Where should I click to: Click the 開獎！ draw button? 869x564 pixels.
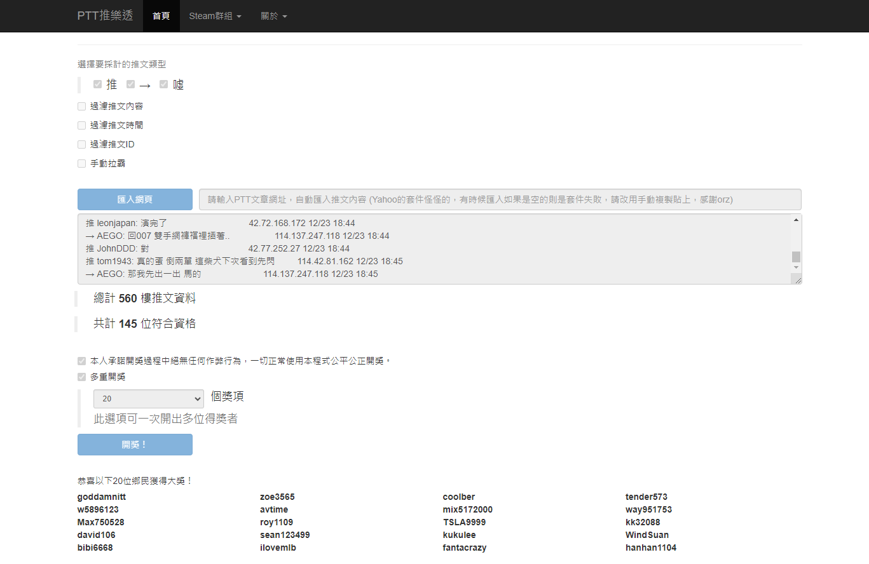(135, 445)
